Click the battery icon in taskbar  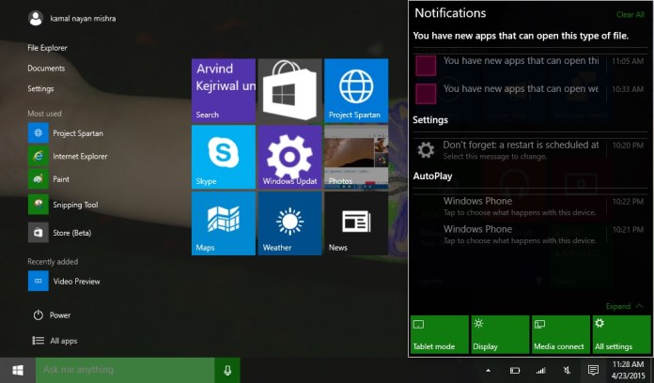click(x=515, y=370)
